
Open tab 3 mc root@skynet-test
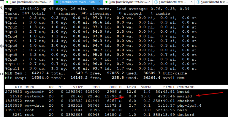click(128, 2)
